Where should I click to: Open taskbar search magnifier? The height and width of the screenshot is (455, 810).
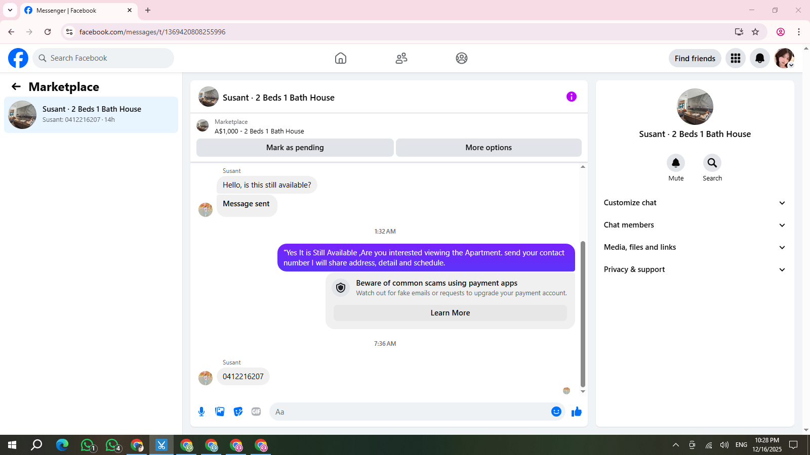36,445
